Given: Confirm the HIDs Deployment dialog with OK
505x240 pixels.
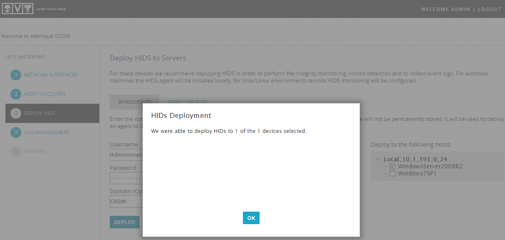Looking at the screenshot, I should pyautogui.click(x=251, y=218).
